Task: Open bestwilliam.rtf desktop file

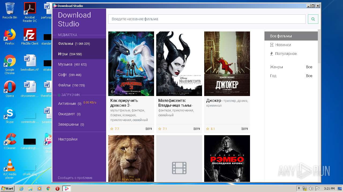Action: point(30,63)
